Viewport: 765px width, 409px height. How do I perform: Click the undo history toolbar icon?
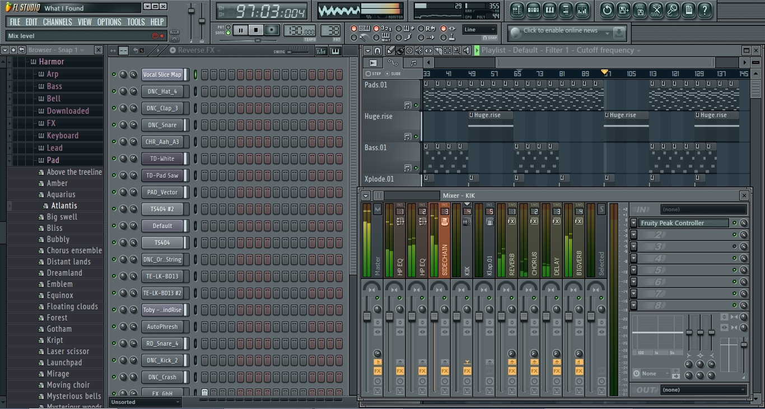tap(607, 10)
